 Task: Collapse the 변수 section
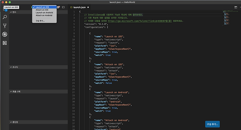(38, 12)
